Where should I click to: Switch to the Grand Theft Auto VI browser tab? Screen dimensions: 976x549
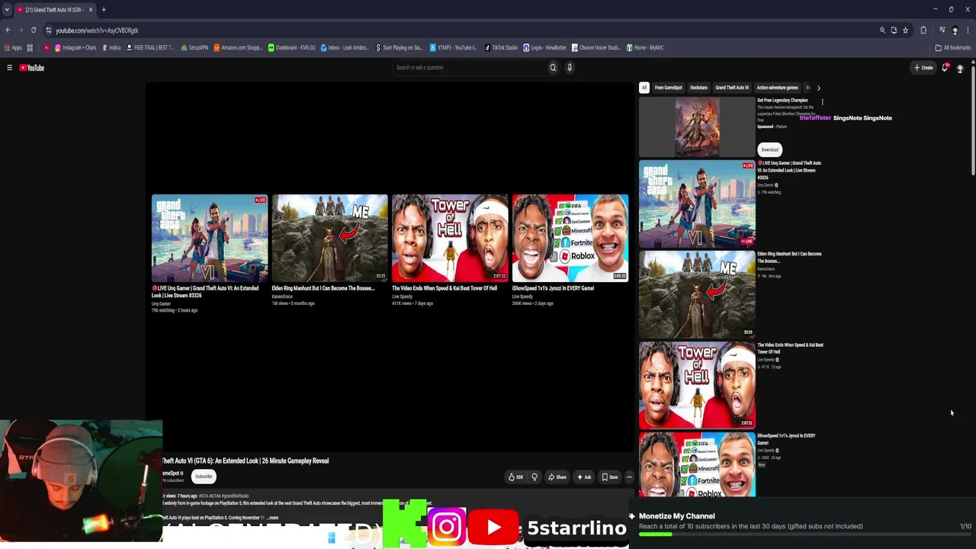(x=53, y=10)
